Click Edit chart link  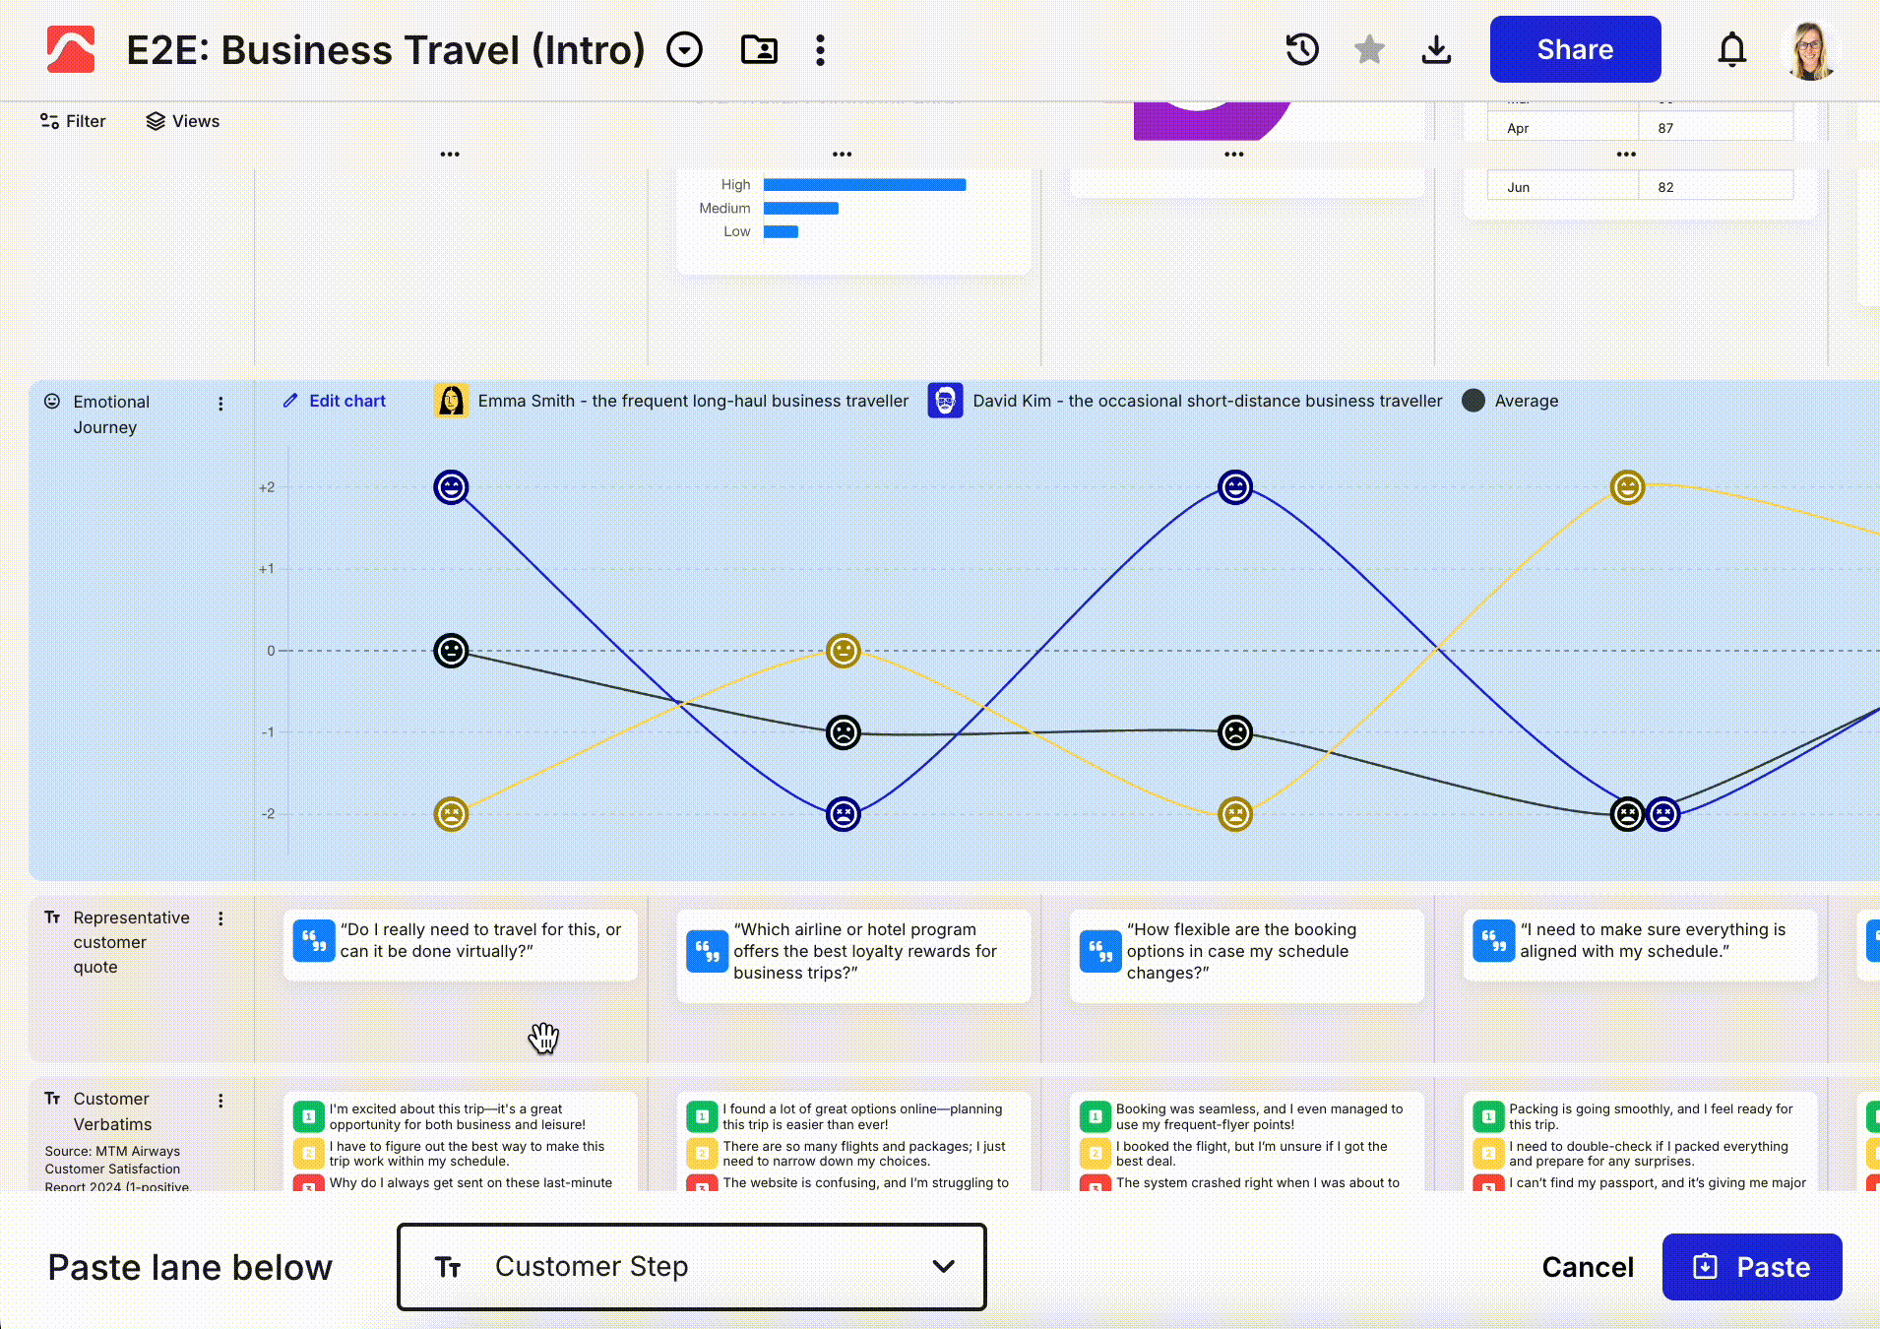coord(335,401)
